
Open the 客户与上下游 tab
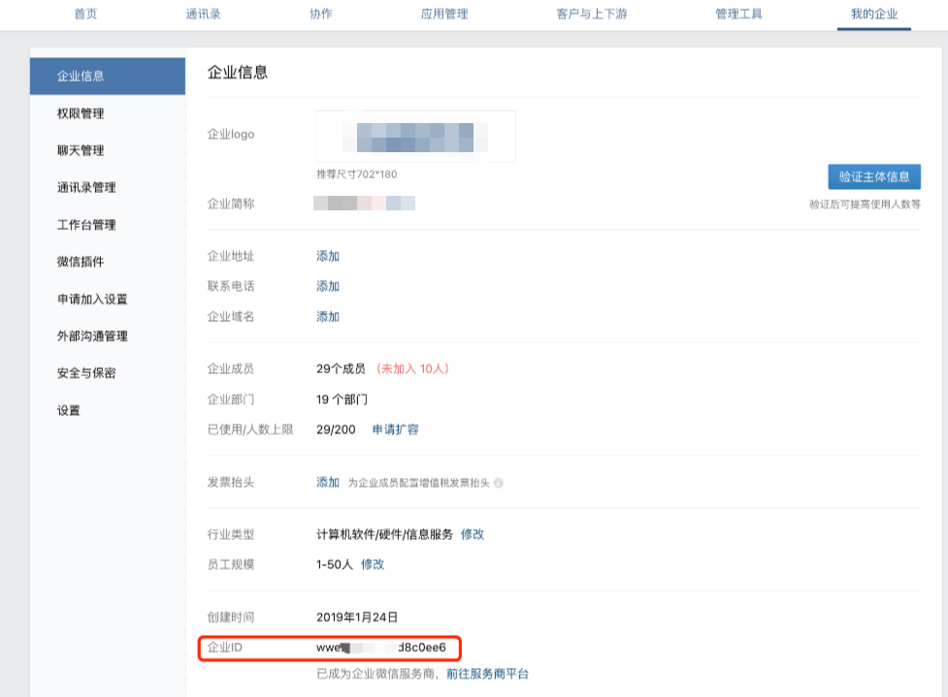coord(592,14)
